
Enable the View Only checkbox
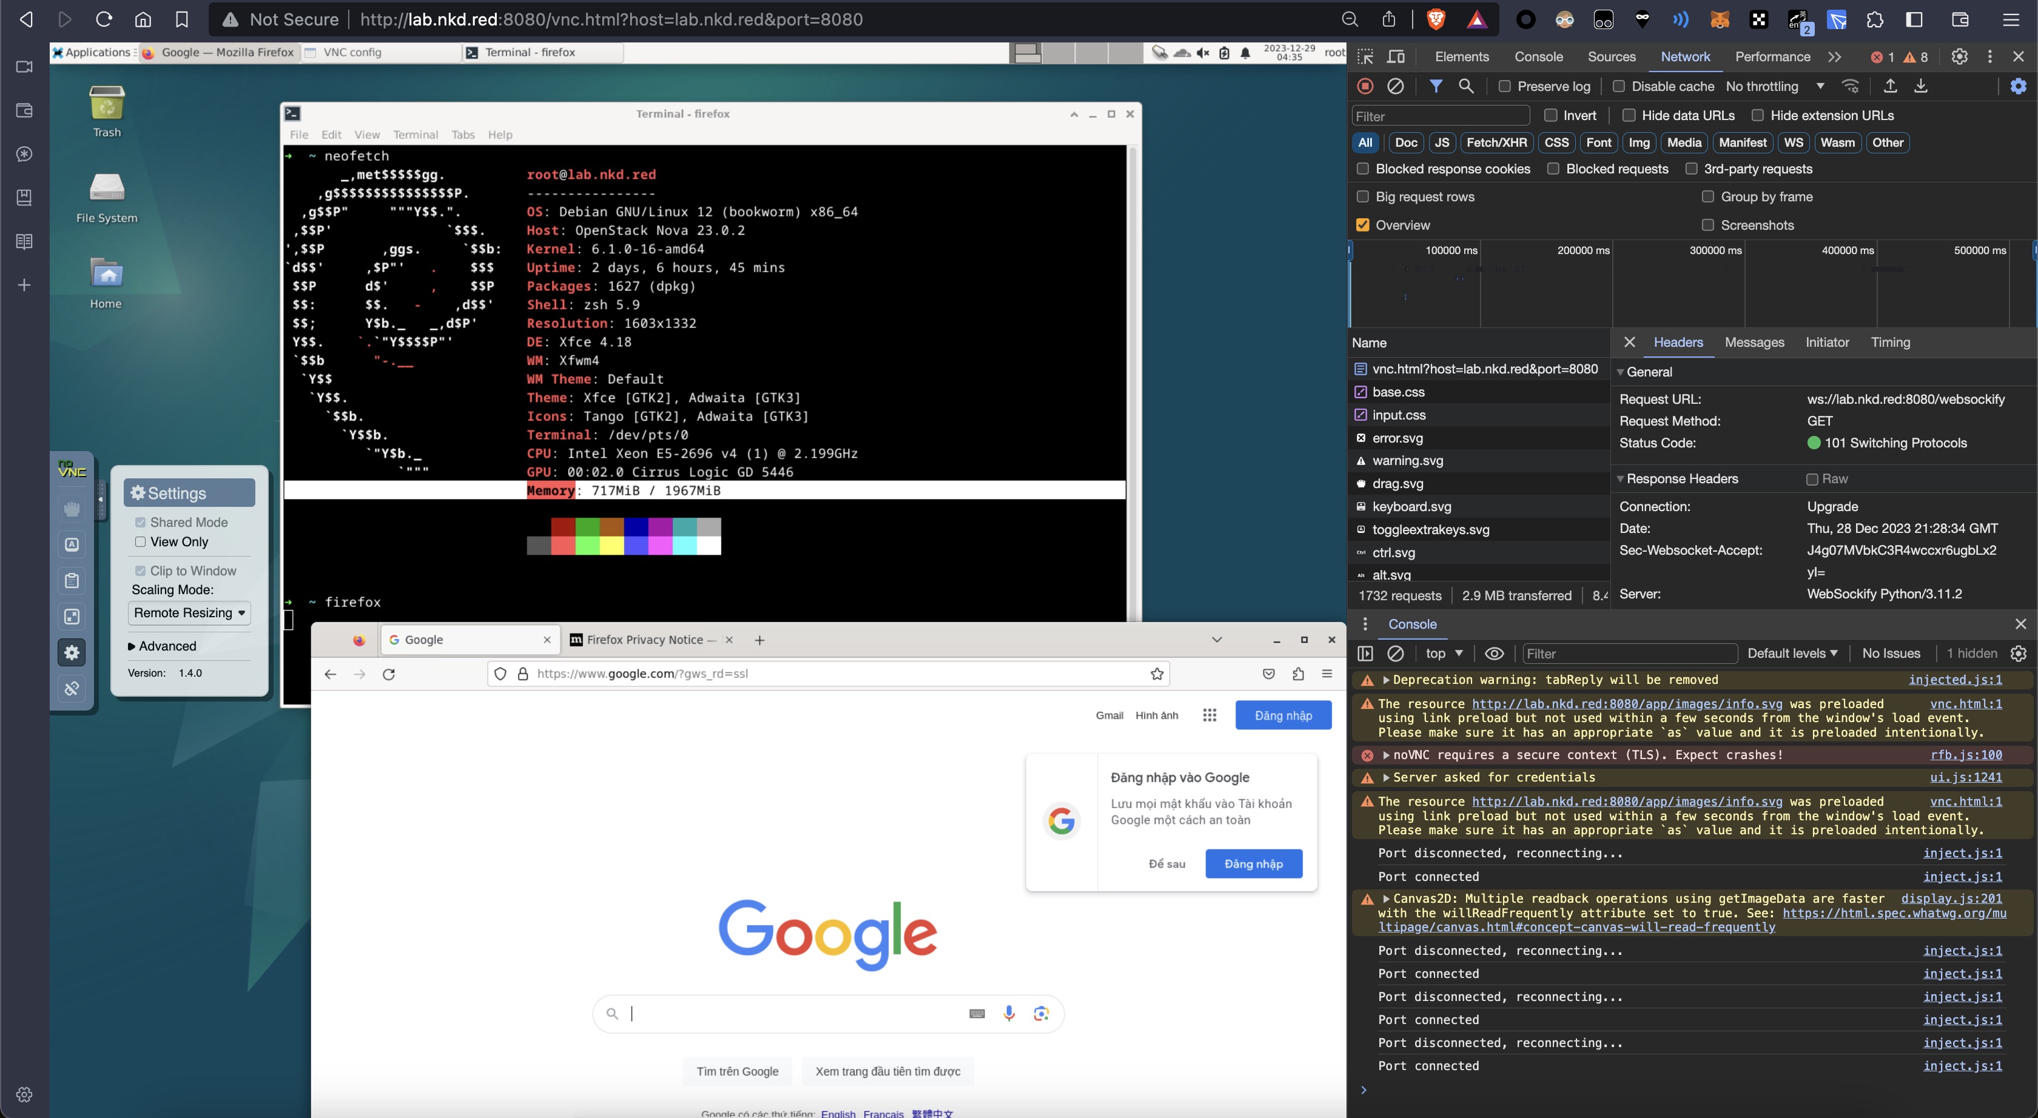point(141,541)
